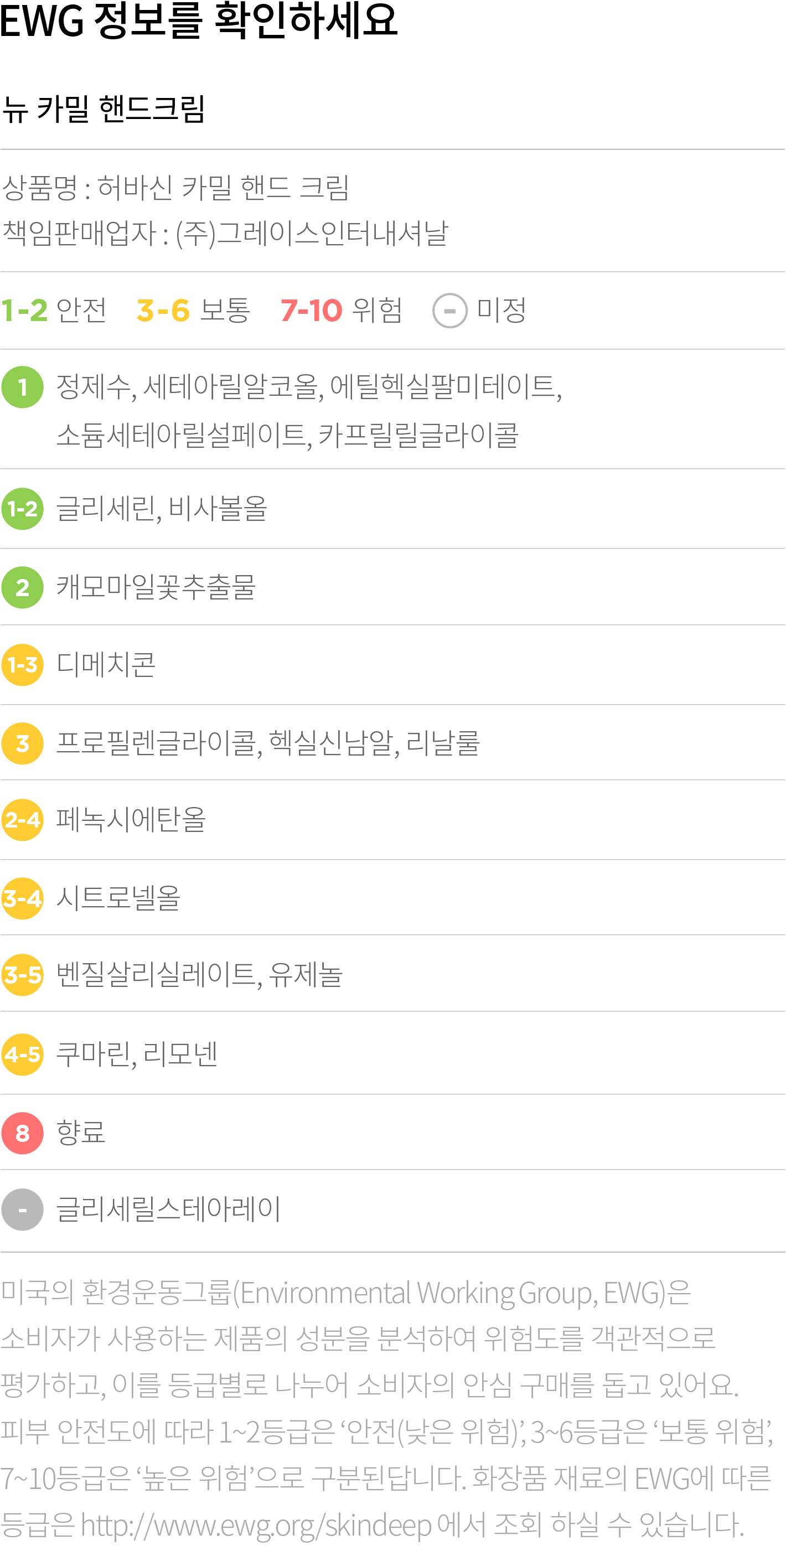
Task: Click the 캐모마일꽃추출물 ingredient entry
Action: (x=156, y=587)
